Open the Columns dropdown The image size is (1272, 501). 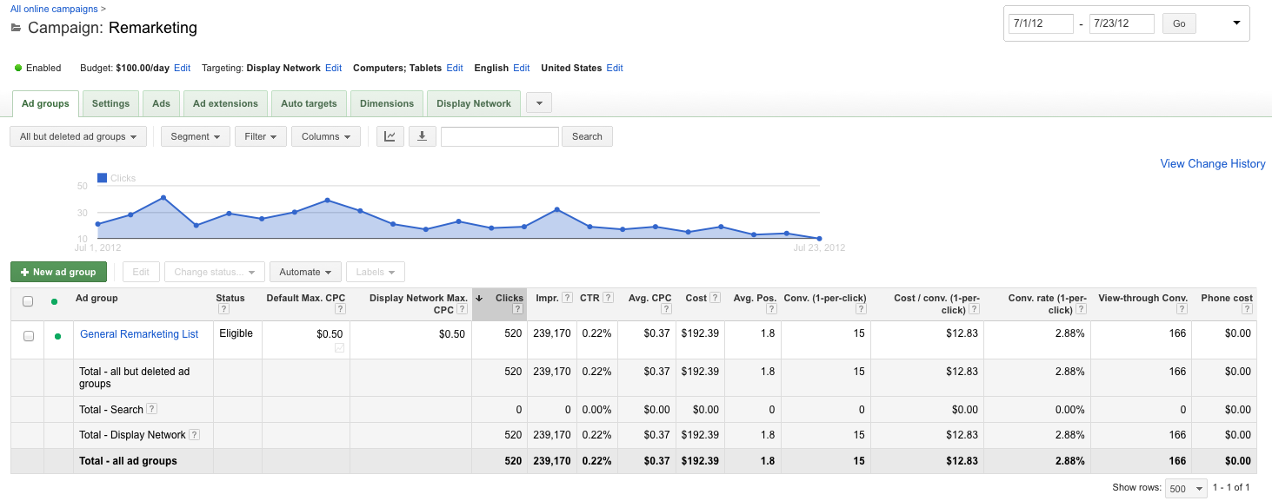coord(326,136)
